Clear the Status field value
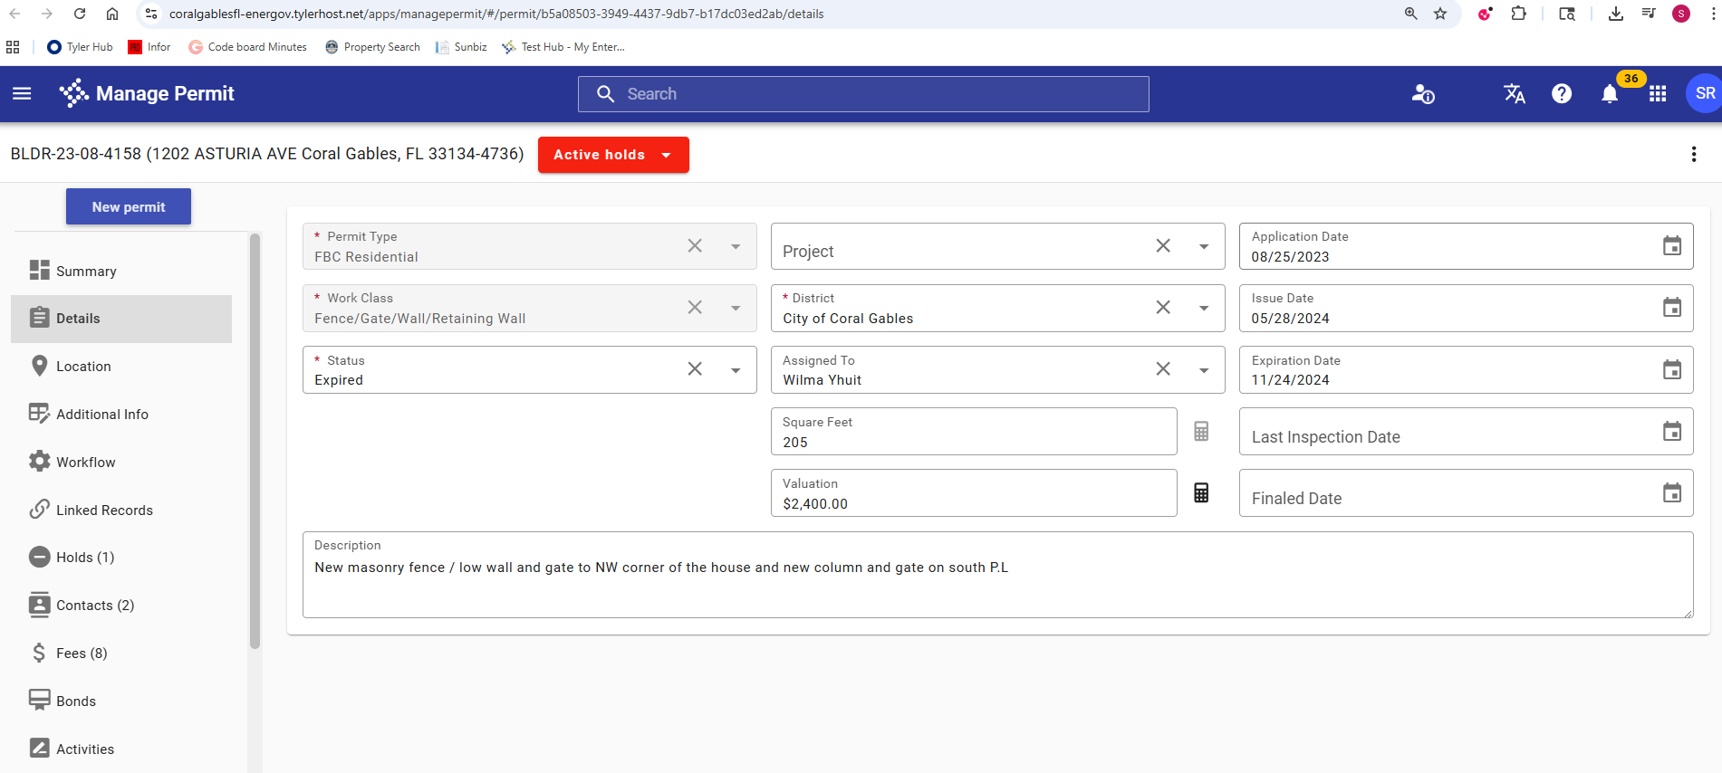Screen dimensions: 1722x773 [x=695, y=369]
